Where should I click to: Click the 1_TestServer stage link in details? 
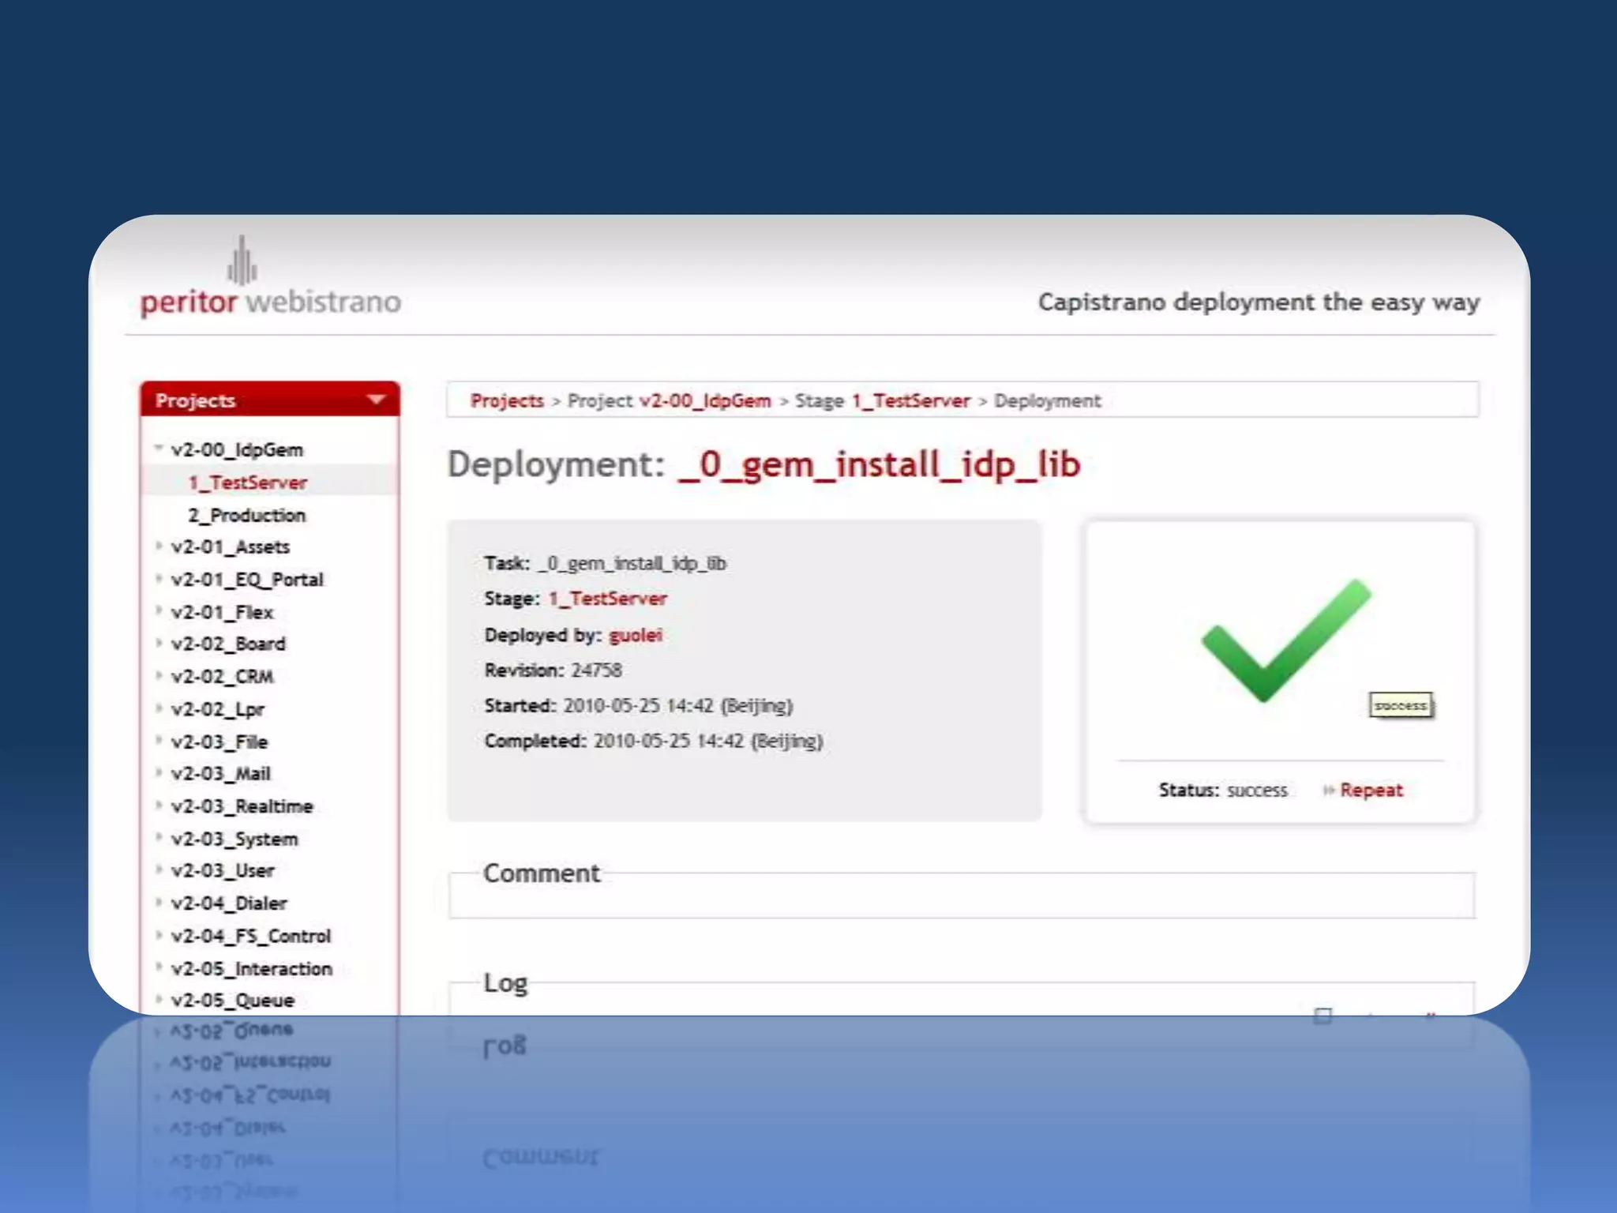[x=607, y=599]
